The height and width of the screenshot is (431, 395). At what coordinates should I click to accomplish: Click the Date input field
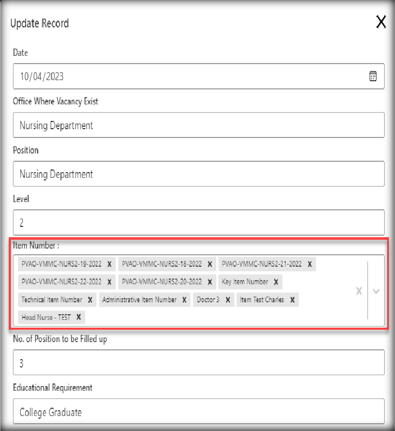coord(186,76)
